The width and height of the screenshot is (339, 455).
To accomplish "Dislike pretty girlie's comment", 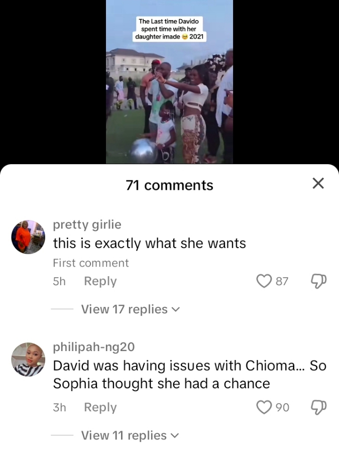I will tap(319, 281).
